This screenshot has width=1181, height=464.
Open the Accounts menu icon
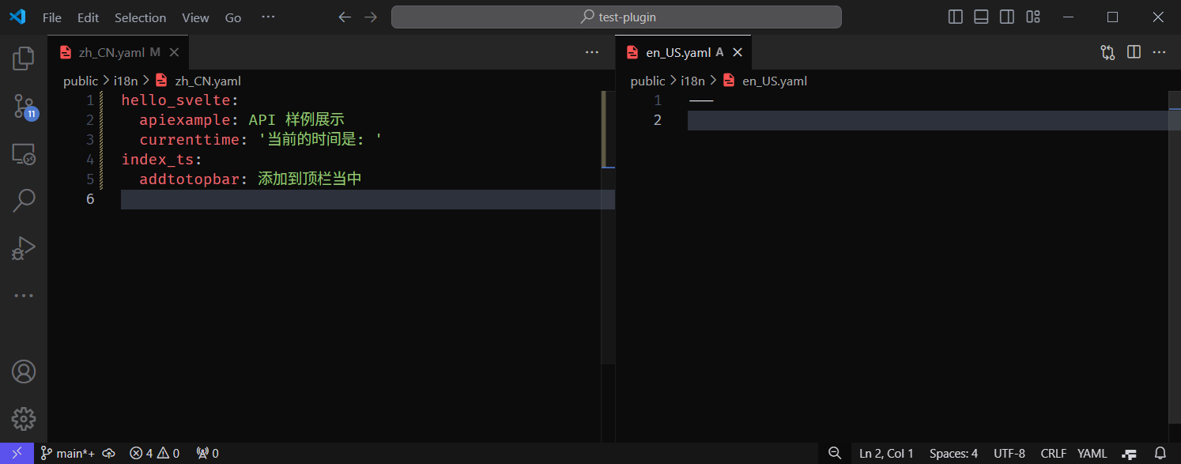click(24, 371)
